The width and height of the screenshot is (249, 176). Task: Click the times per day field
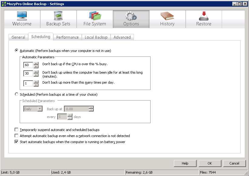click(x=28, y=83)
